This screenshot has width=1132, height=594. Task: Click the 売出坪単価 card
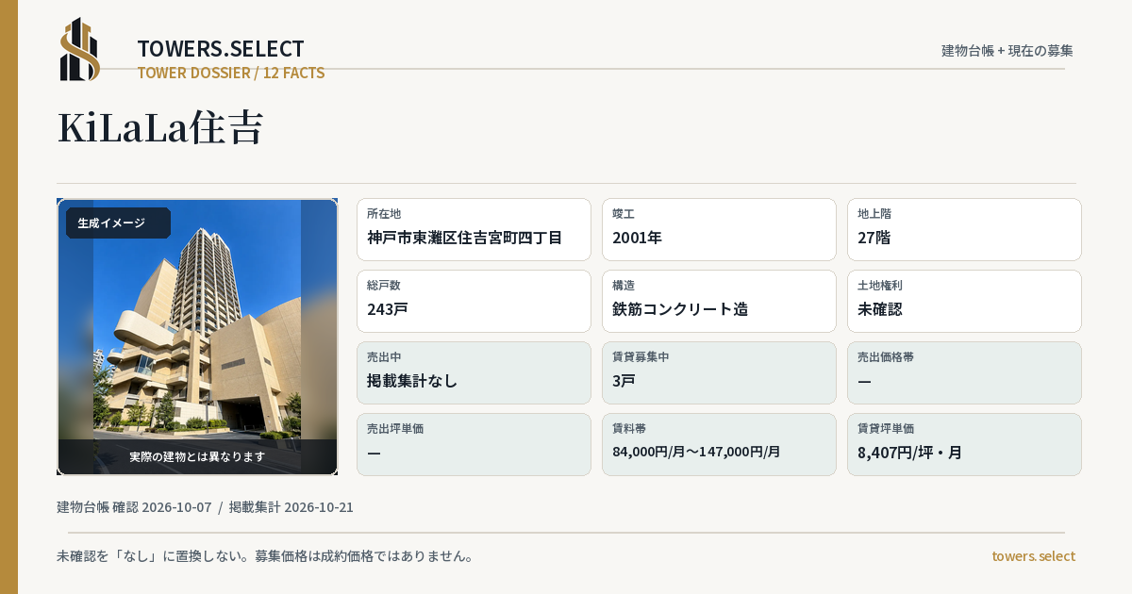coord(474,444)
